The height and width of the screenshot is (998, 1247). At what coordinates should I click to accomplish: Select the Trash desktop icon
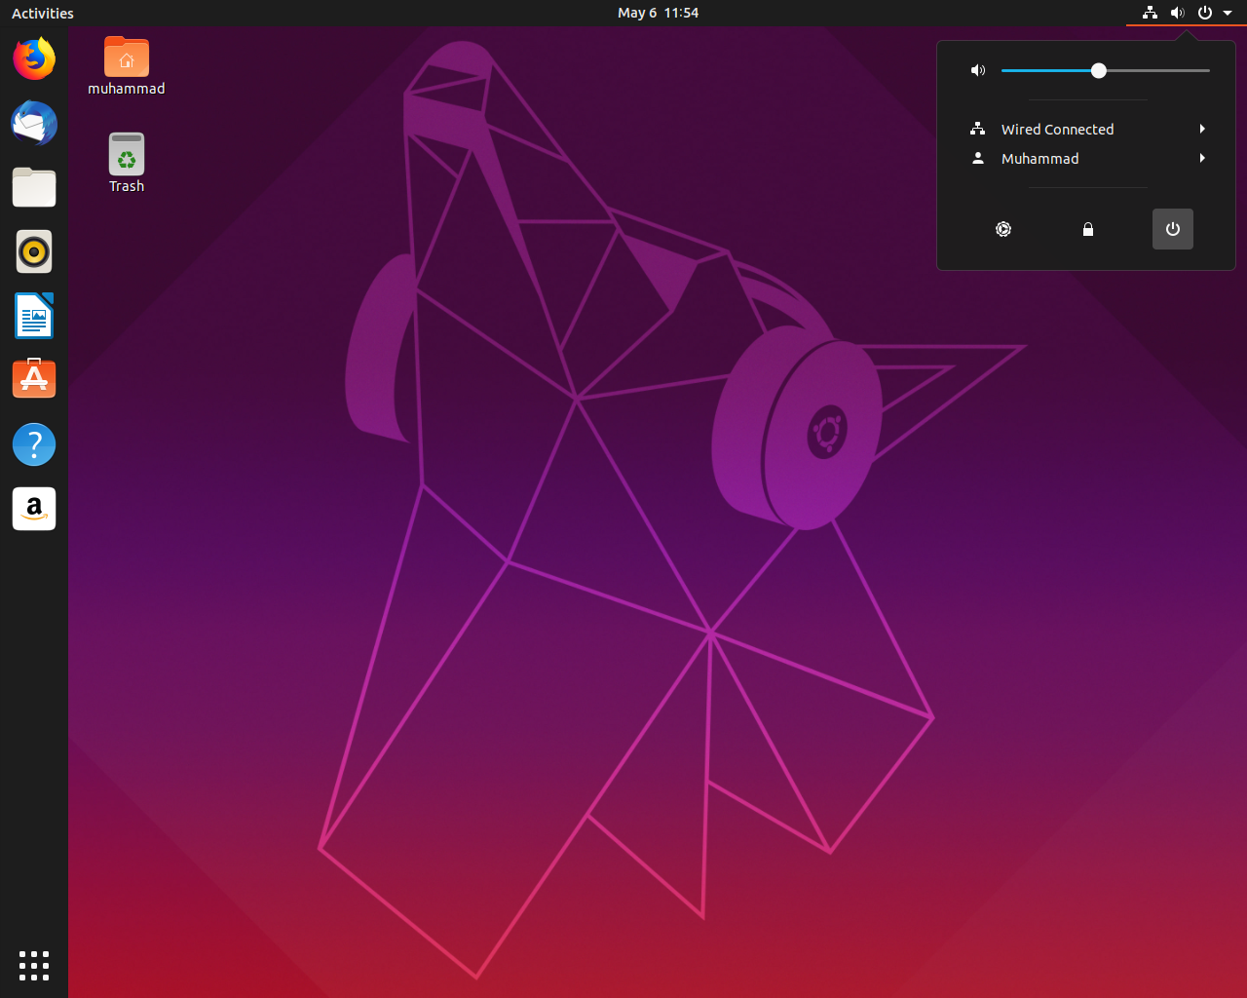pos(127,154)
